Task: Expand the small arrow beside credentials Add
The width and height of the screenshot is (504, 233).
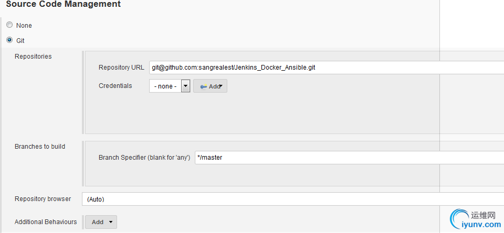Action: pyautogui.click(x=221, y=86)
